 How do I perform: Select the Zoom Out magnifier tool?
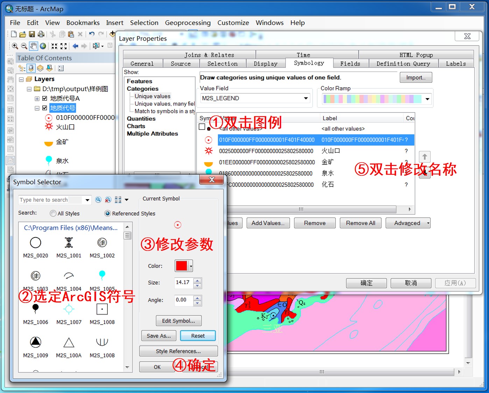(24, 46)
